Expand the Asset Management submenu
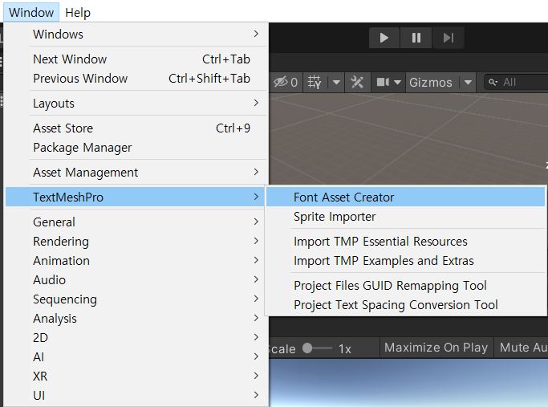The image size is (548, 407). point(136,172)
